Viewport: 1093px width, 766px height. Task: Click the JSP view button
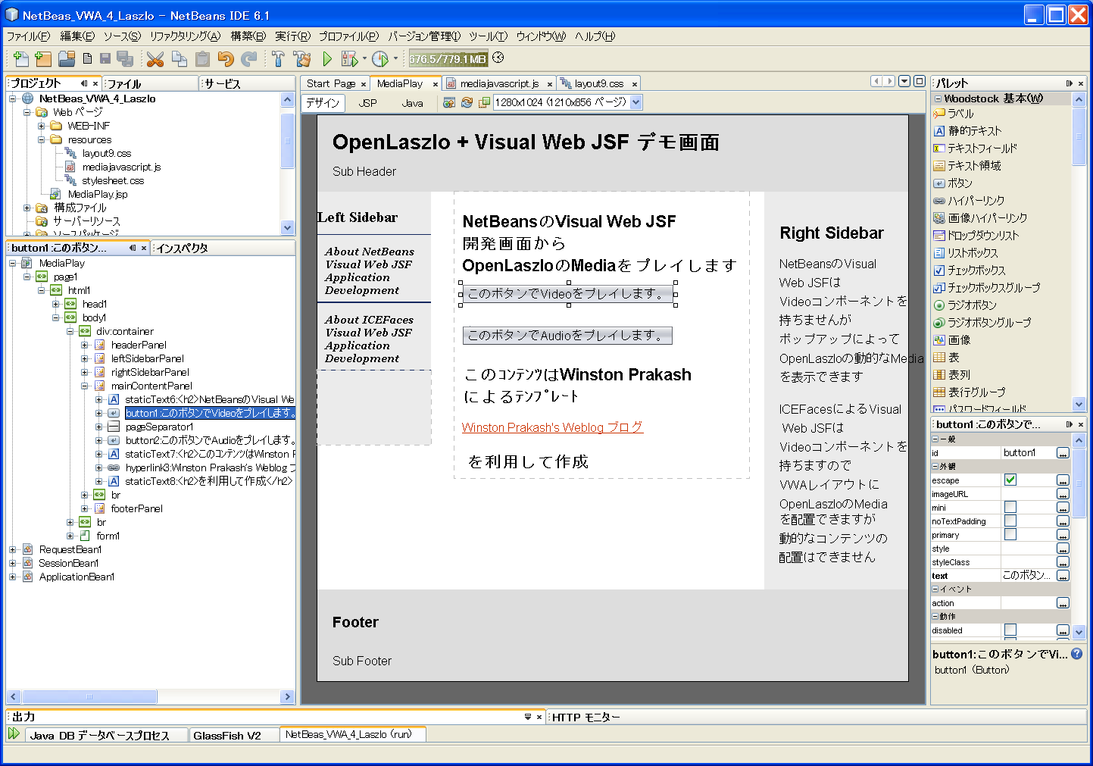[367, 103]
